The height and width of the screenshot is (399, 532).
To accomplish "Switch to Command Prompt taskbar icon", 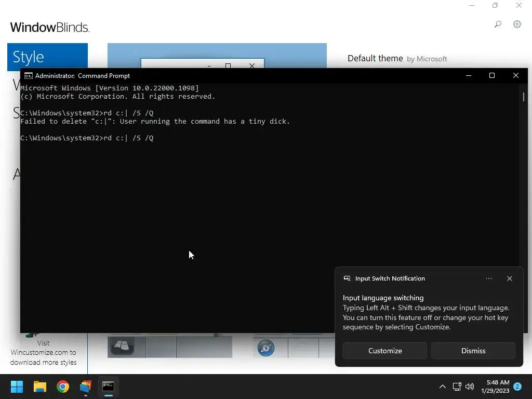I will [x=108, y=387].
